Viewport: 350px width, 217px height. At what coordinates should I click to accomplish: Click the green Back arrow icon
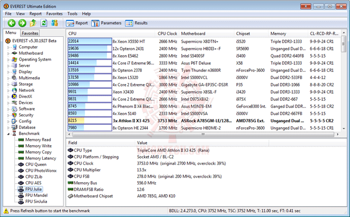tap(12, 23)
